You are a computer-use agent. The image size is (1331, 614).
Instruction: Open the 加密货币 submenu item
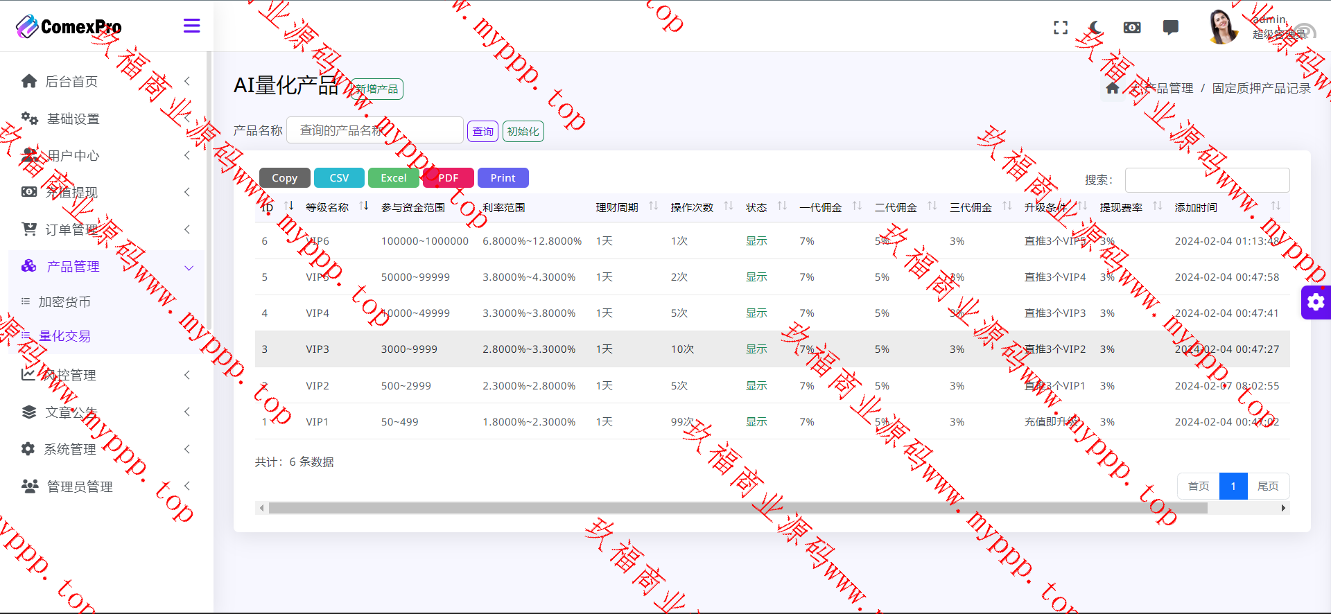point(64,302)
